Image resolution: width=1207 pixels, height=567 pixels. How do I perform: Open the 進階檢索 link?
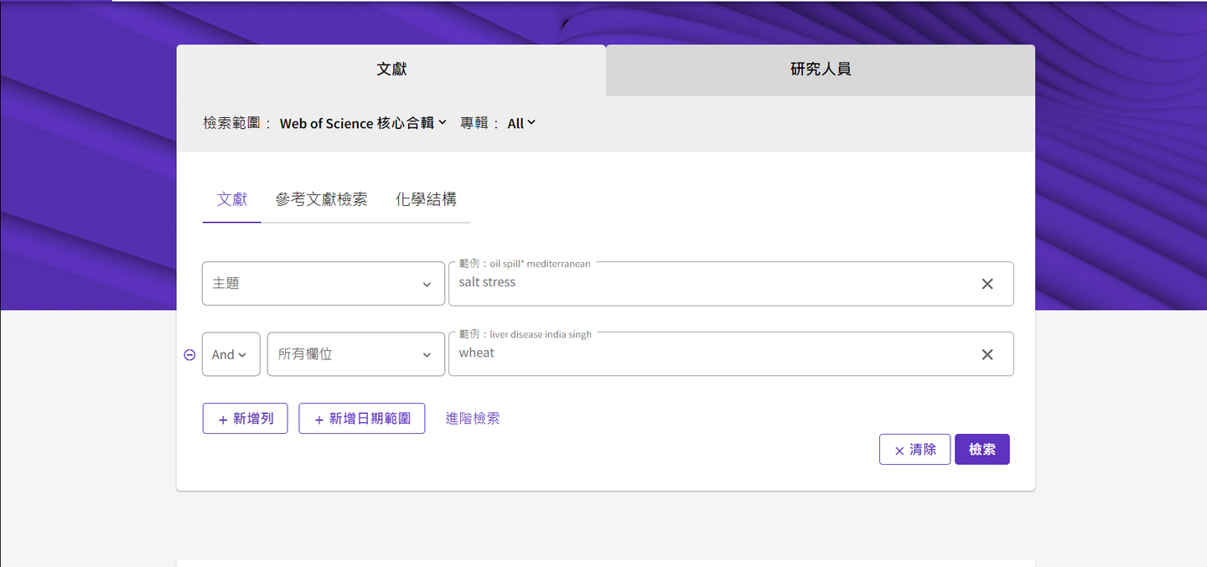[x=472, y=418]
